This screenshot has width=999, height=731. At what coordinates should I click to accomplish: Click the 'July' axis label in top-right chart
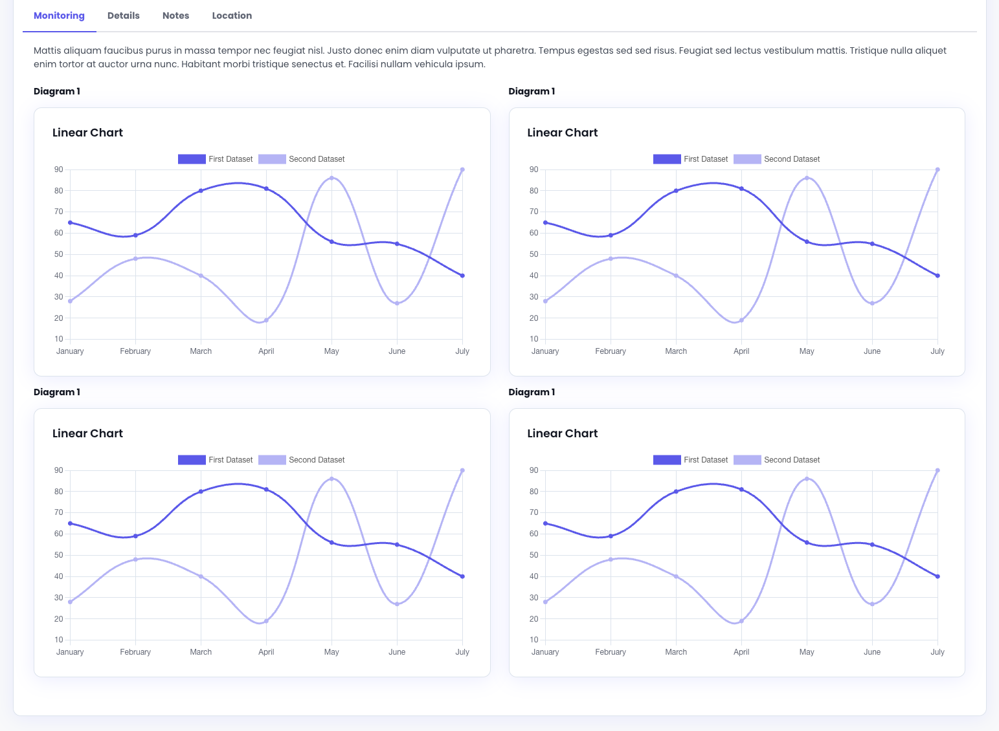[937, 351]
